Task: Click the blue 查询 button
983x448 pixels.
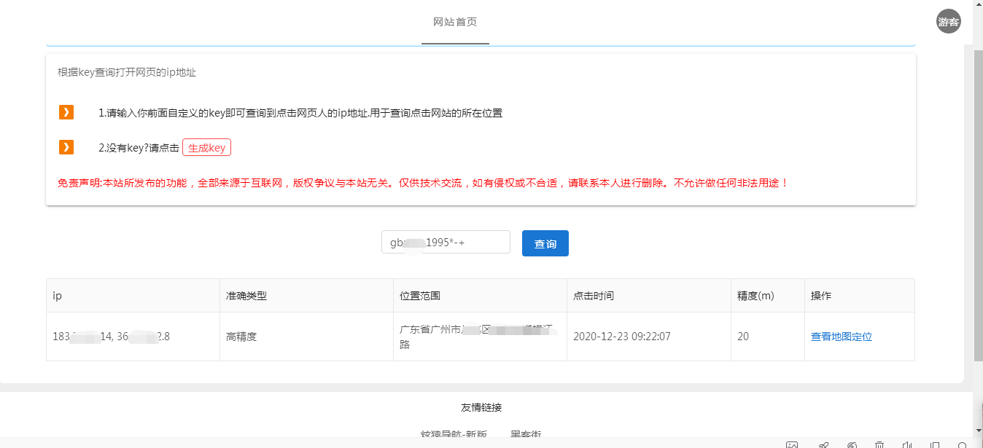Action: coord(545,243)
